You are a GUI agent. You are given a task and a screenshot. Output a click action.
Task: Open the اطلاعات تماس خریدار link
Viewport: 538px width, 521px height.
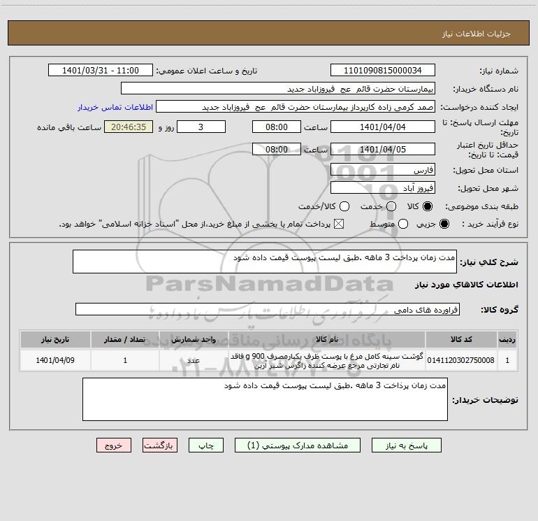click(x=115, y=107)
